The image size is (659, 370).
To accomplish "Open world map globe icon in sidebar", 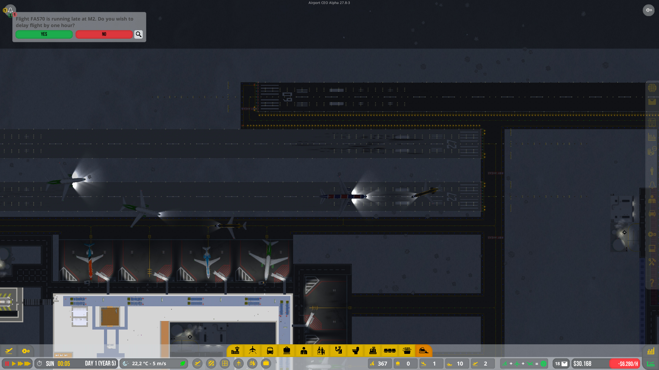I will (652, 88).
